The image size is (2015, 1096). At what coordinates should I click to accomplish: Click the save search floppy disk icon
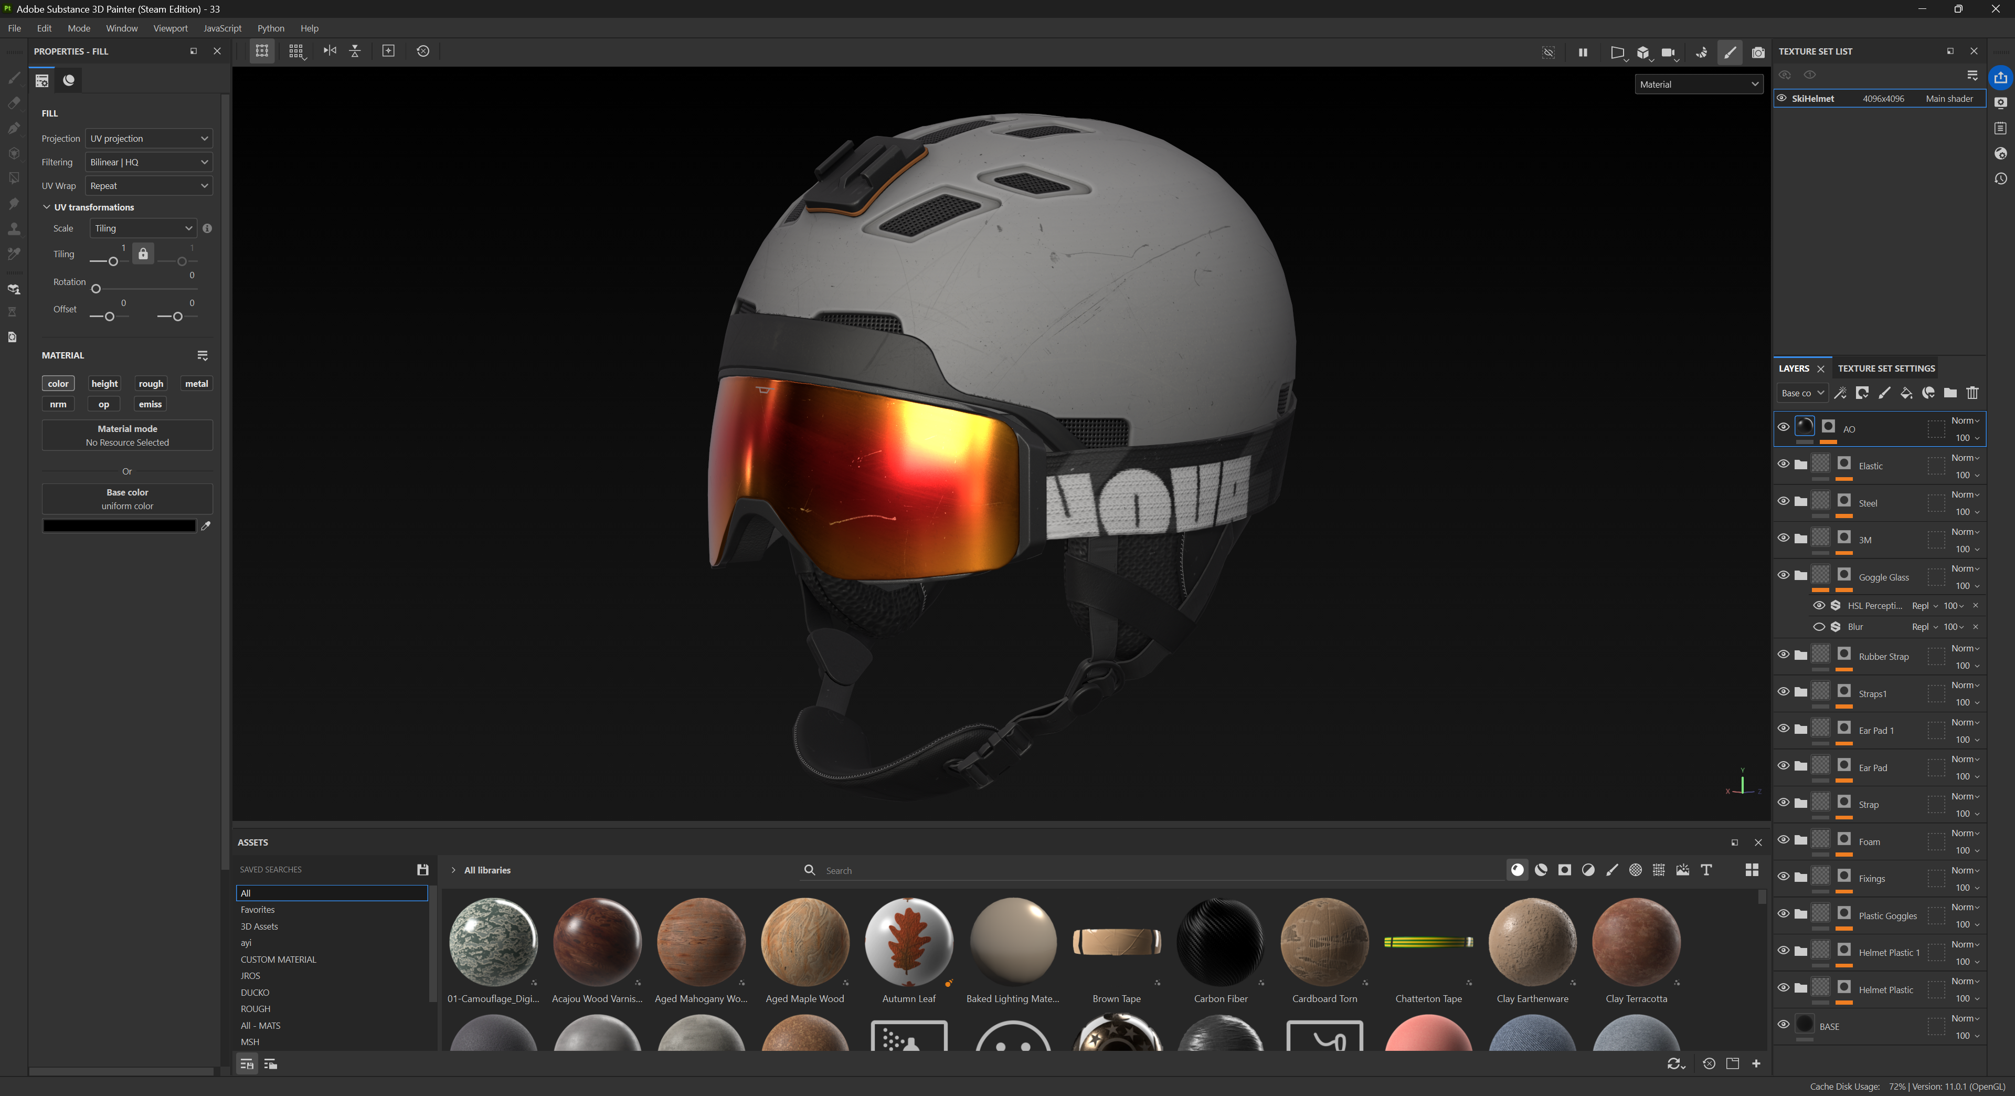[x=422, y=869]
